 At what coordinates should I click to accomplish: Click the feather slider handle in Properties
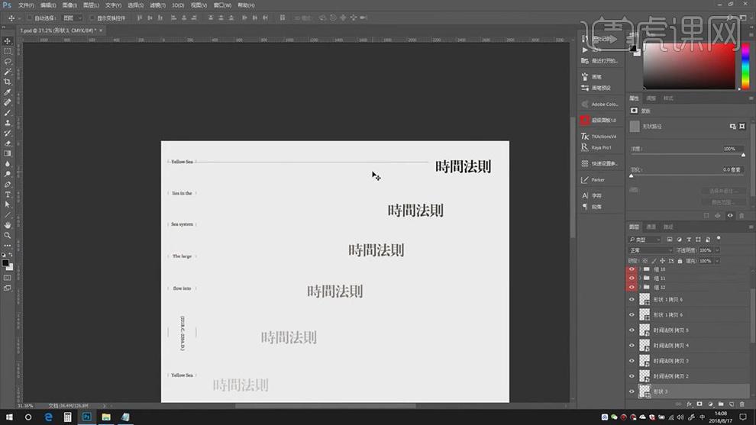click(632, 176)
